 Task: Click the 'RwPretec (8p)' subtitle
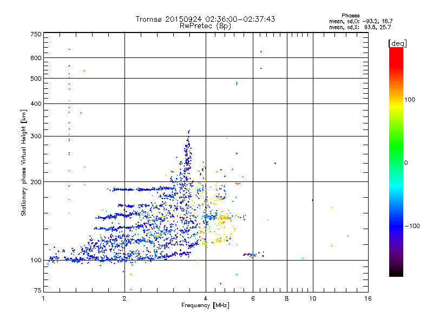pyautogui.click(x=205, y=26)
